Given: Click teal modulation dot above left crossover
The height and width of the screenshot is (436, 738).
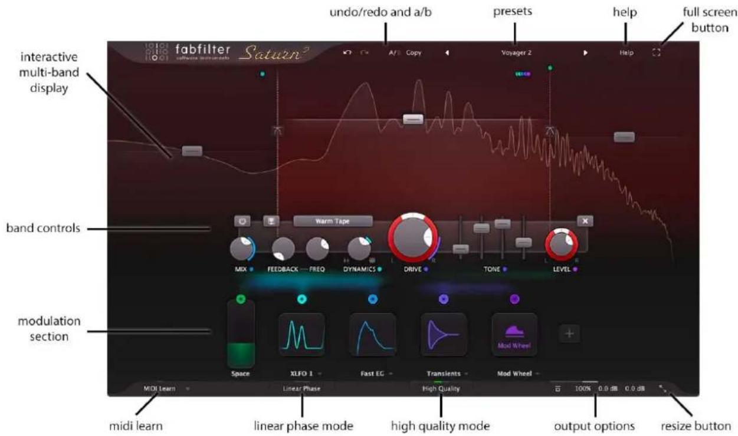Looking at the screenshot, I should [262, 74].
